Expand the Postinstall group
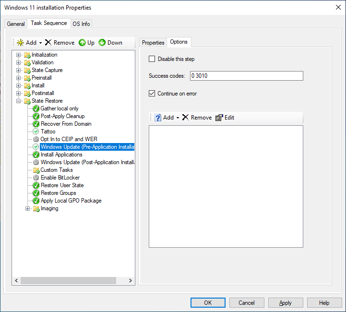 tap(19, 93)
